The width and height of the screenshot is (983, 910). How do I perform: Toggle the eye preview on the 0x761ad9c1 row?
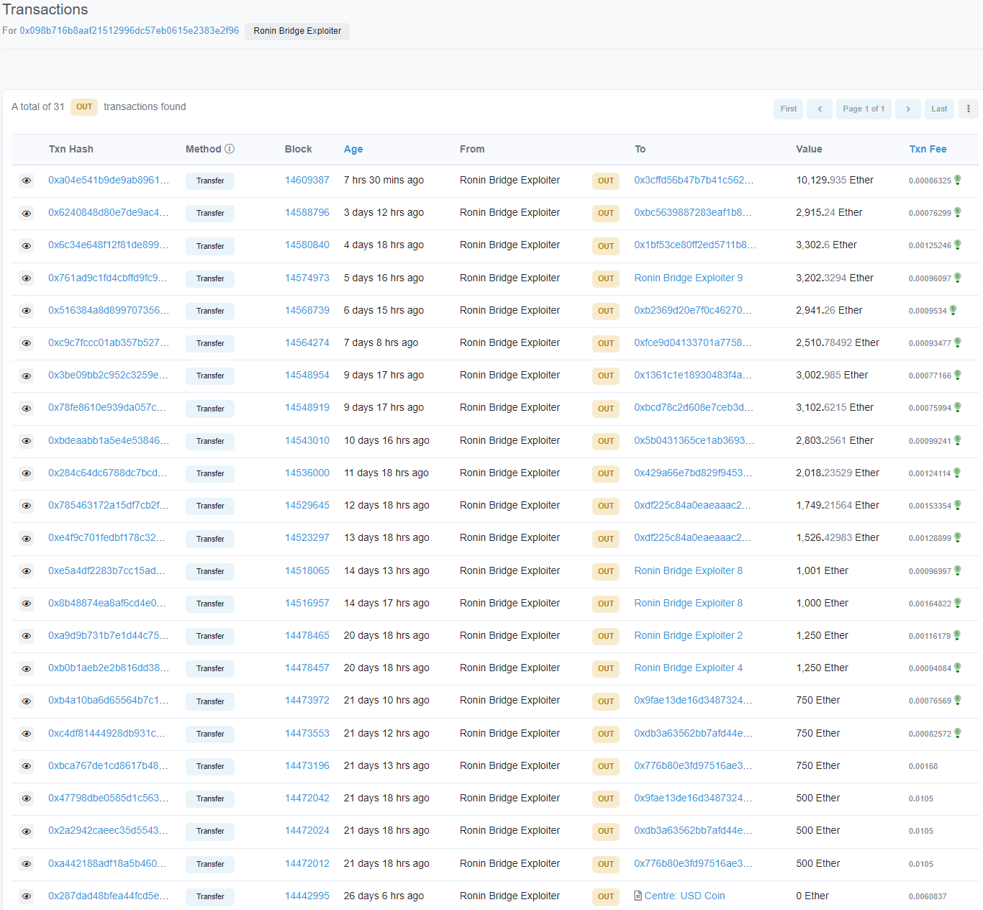coord(27,278)
